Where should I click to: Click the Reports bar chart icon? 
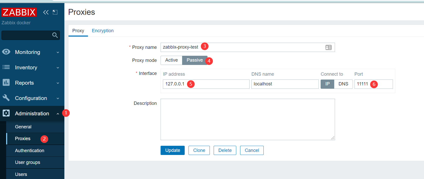(x=6, y=83)
